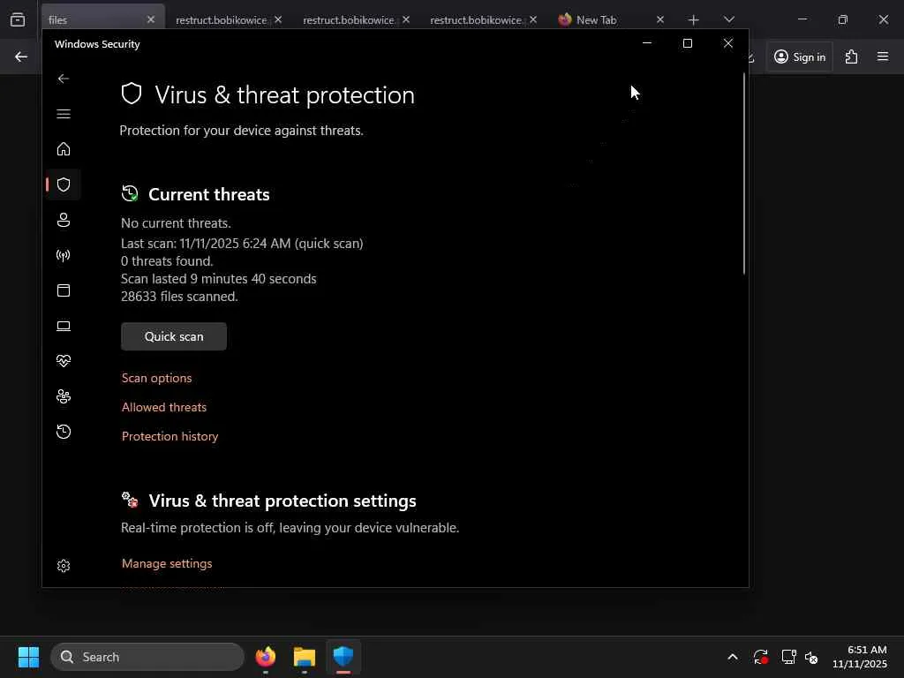Viewport: 904px width, 678px height.
Task: Open Firefox extensions puzzle icon
Action: [x=852, y=56]
